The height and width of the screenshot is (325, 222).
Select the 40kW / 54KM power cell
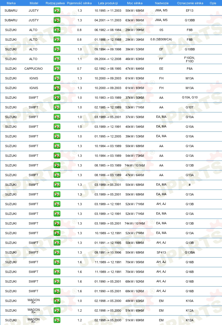point(135,127)
